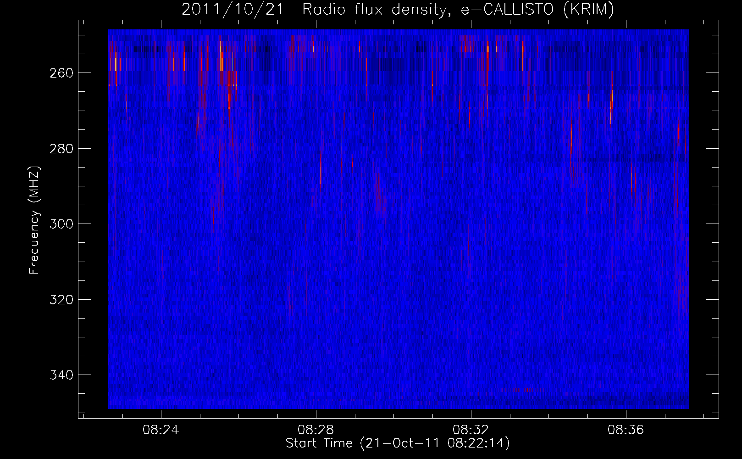Screen dimensions: 742x459
Task: Click the 08:32 time tick label
Action: click(x=471, y=430)
